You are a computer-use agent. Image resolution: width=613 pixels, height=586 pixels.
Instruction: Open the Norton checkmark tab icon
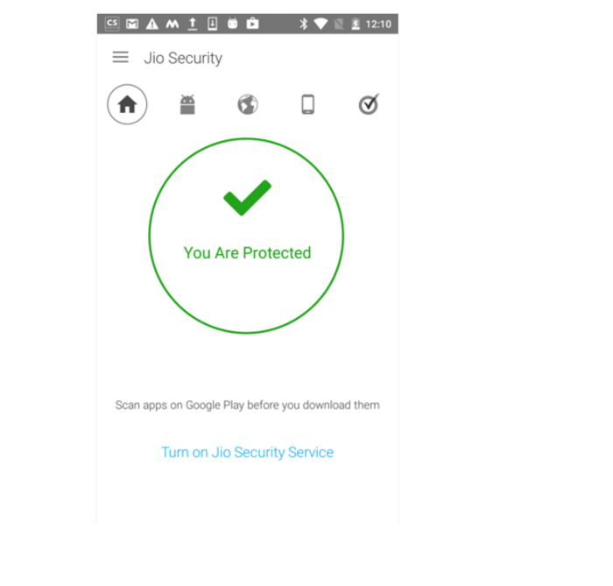click(369, 104)
